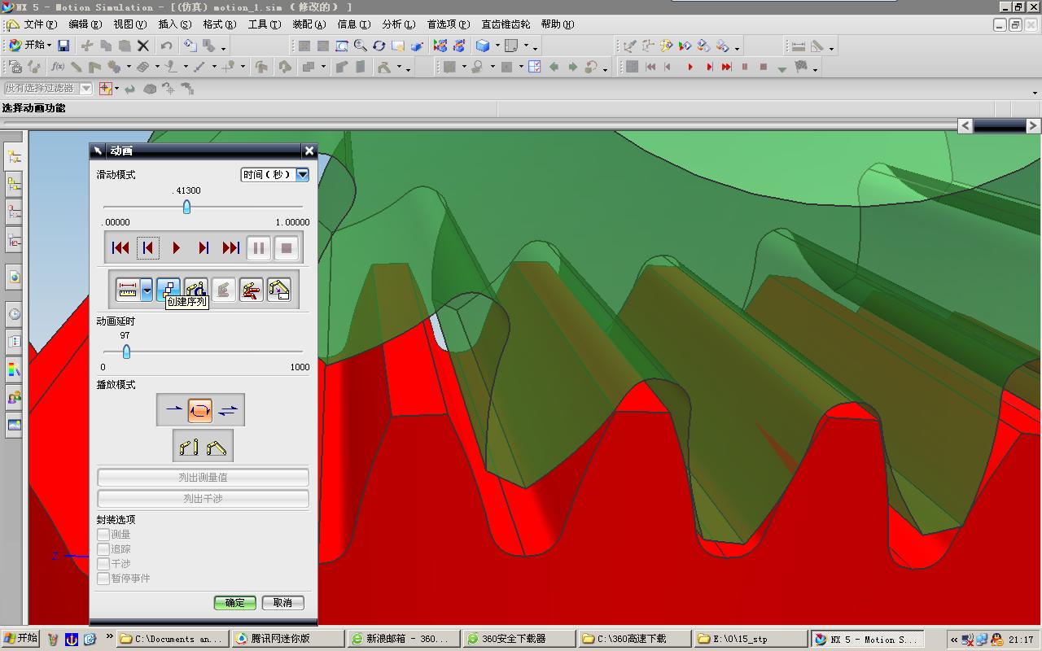Check the 测量 packaging option
Viewport: 1042px width, 651px height.
[103, 535]
